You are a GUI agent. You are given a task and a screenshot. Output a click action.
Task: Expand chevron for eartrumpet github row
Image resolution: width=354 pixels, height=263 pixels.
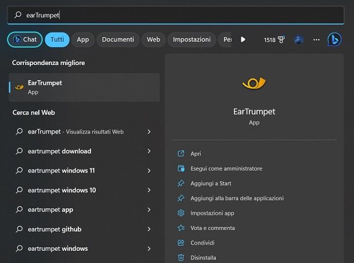pyautogui.click(x=149, y=229)
